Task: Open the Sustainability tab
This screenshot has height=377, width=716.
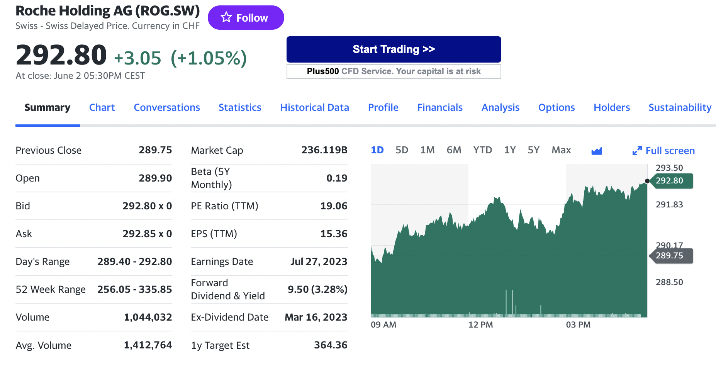Action: coord(680,107)
